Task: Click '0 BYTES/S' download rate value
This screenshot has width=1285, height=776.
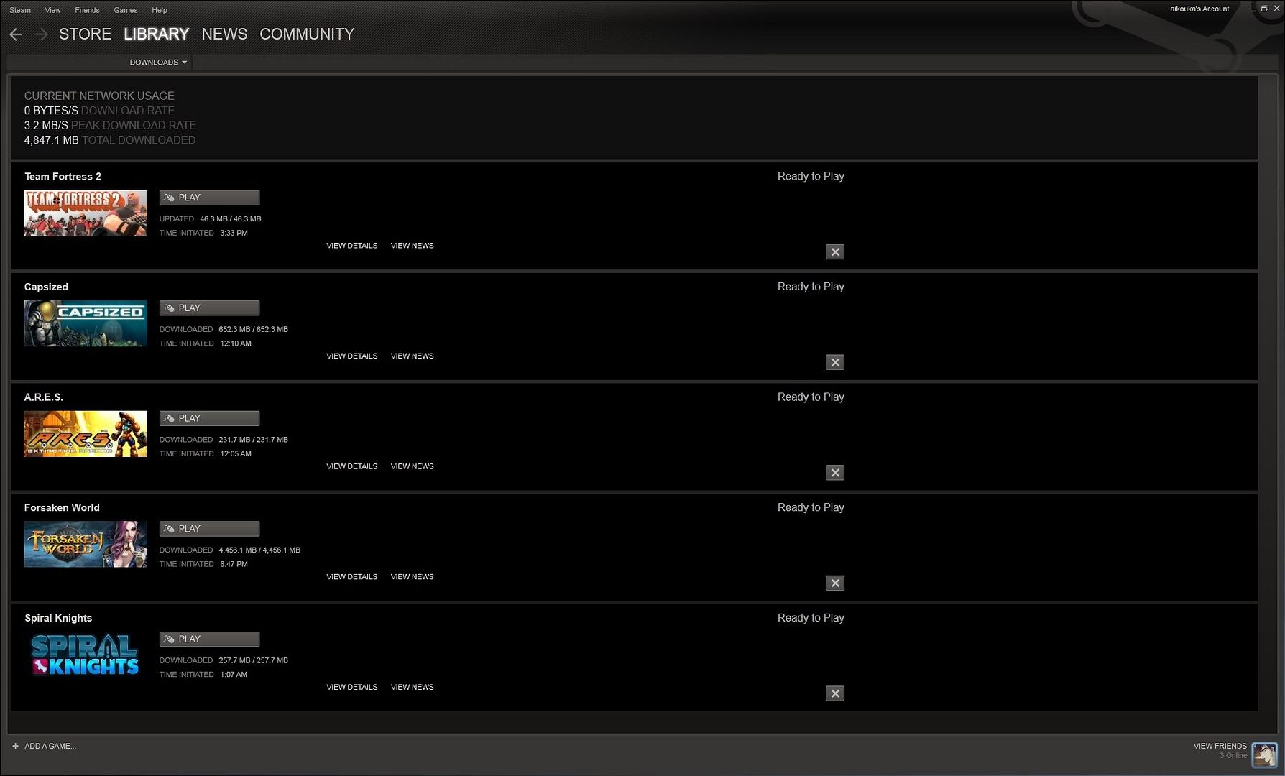Action: pos(51,111)
